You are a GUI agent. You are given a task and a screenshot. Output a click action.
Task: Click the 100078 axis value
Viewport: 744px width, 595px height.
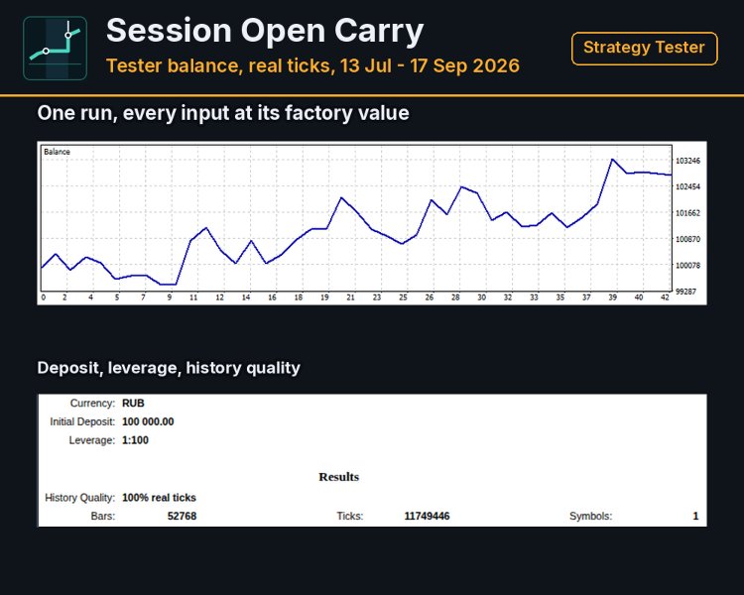687,265
